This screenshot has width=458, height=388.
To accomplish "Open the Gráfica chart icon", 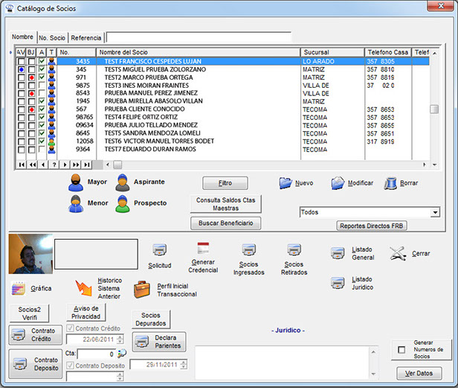I will [19, 287].
